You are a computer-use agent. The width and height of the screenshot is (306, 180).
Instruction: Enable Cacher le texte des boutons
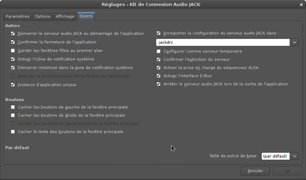(13, 132)
